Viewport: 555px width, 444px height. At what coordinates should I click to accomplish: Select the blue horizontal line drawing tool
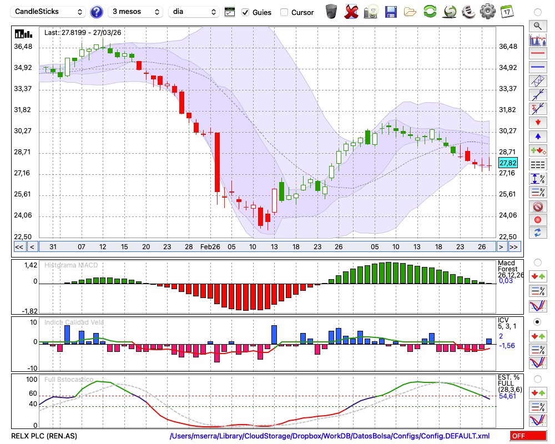[x=537, y=67]
